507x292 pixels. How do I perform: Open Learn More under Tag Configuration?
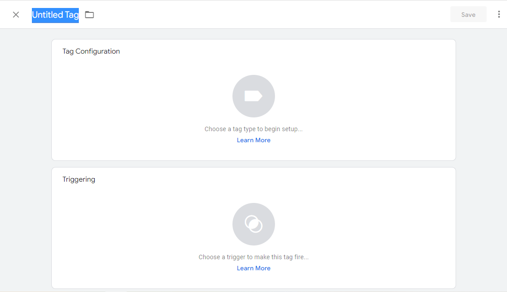coord(254,140)
